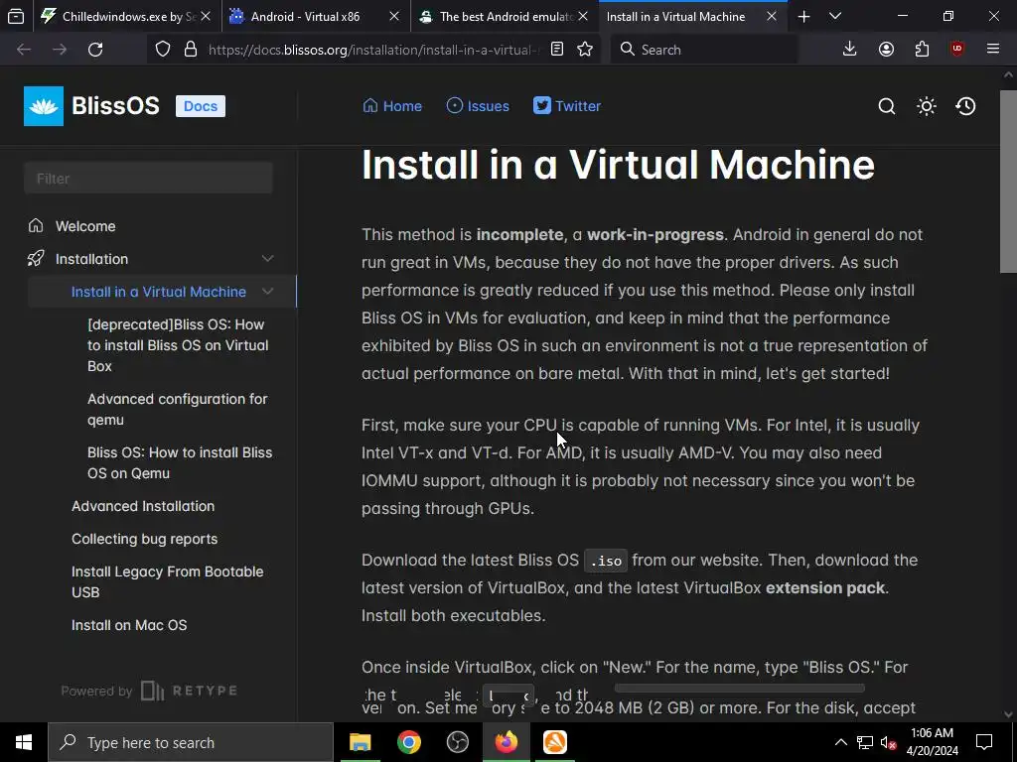Open File Explorer from taskbar
The image size is (1017, 762).
pos(360,742)
